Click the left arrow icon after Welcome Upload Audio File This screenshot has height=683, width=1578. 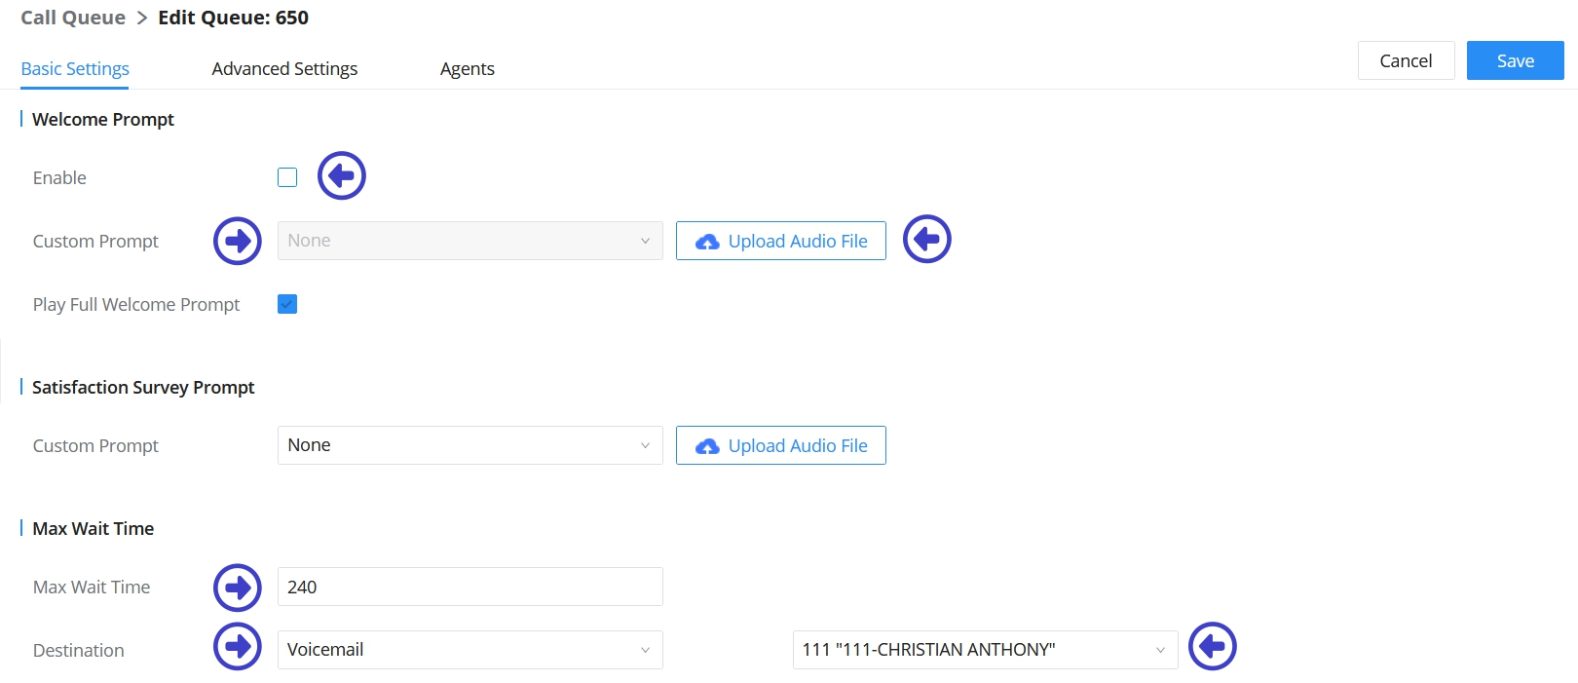[x=926, y=240]
